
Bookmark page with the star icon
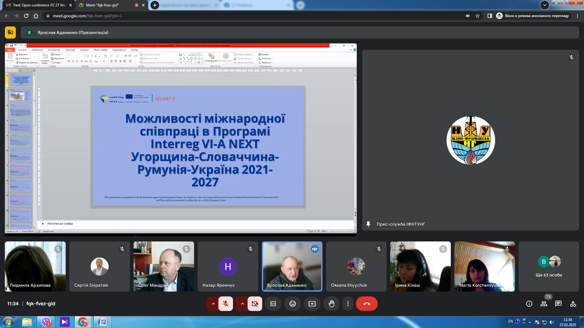click(x=478, y=16)
